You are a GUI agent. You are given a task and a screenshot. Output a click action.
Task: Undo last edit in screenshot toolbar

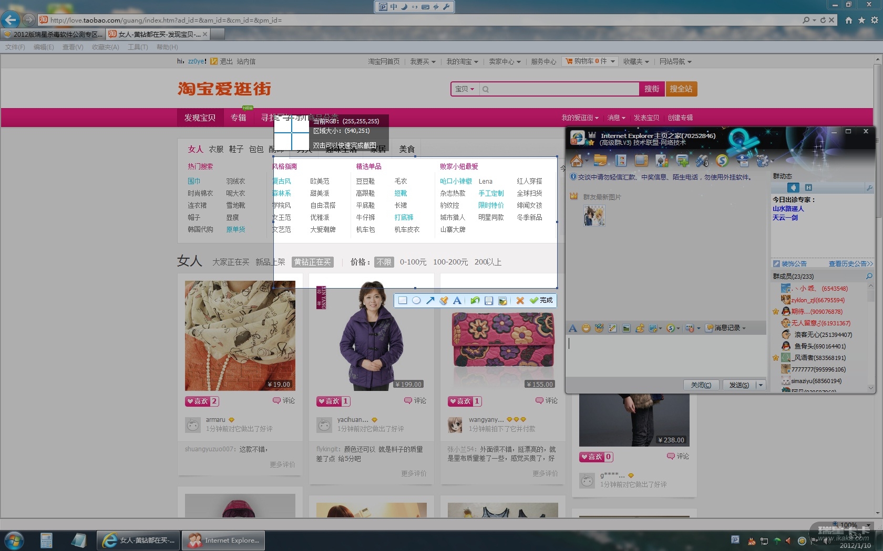(x=475, y=300)
